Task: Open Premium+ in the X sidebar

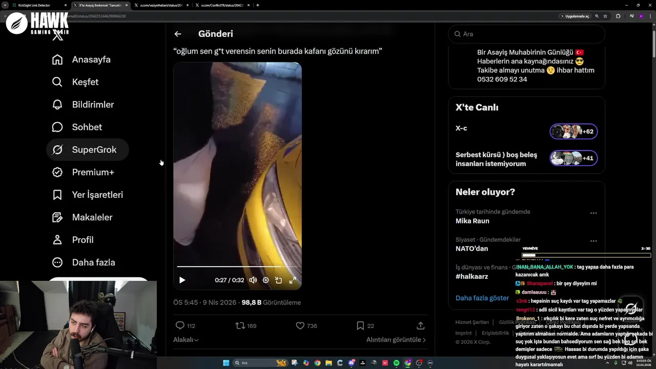Action: click(83, 172)
